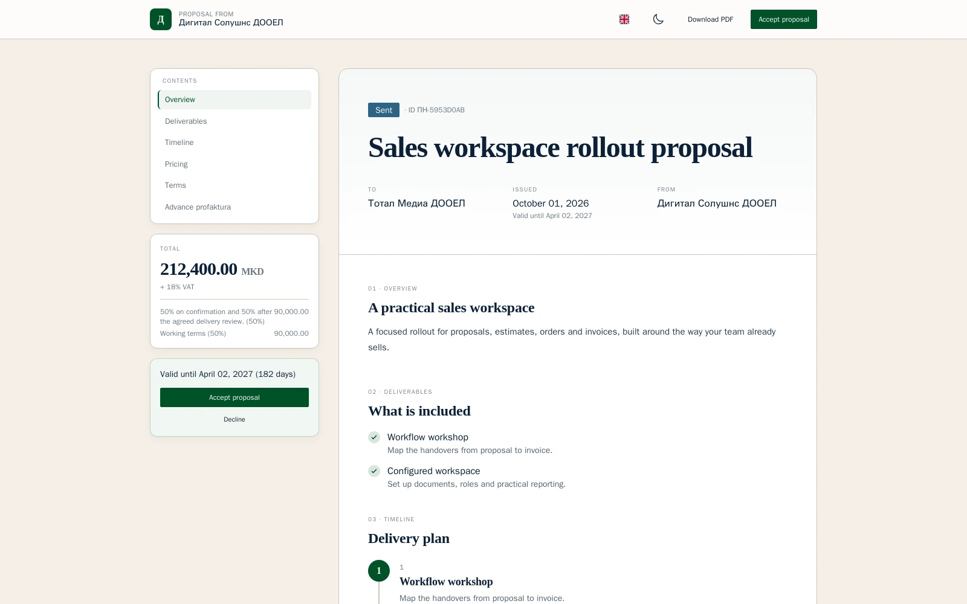Image resolution: width=967 pixels, height=604 pixels.
Task: Go to Overview in contents
Action: tap(234, 100)
